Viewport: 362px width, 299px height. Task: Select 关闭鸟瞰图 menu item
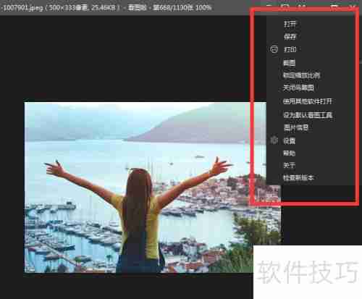tap(298, 88)
